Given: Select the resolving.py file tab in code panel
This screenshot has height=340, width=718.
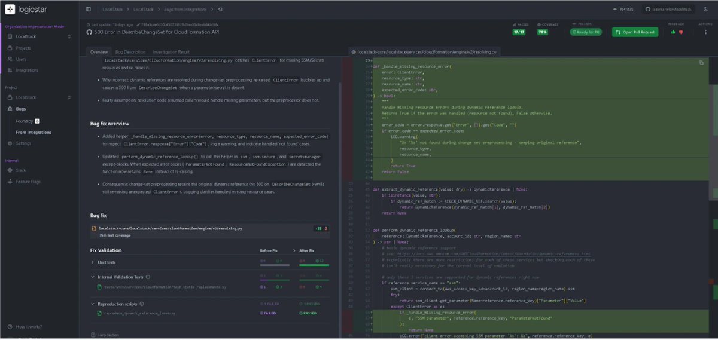Looking at the screenshot, I should [x=424, y=52].
